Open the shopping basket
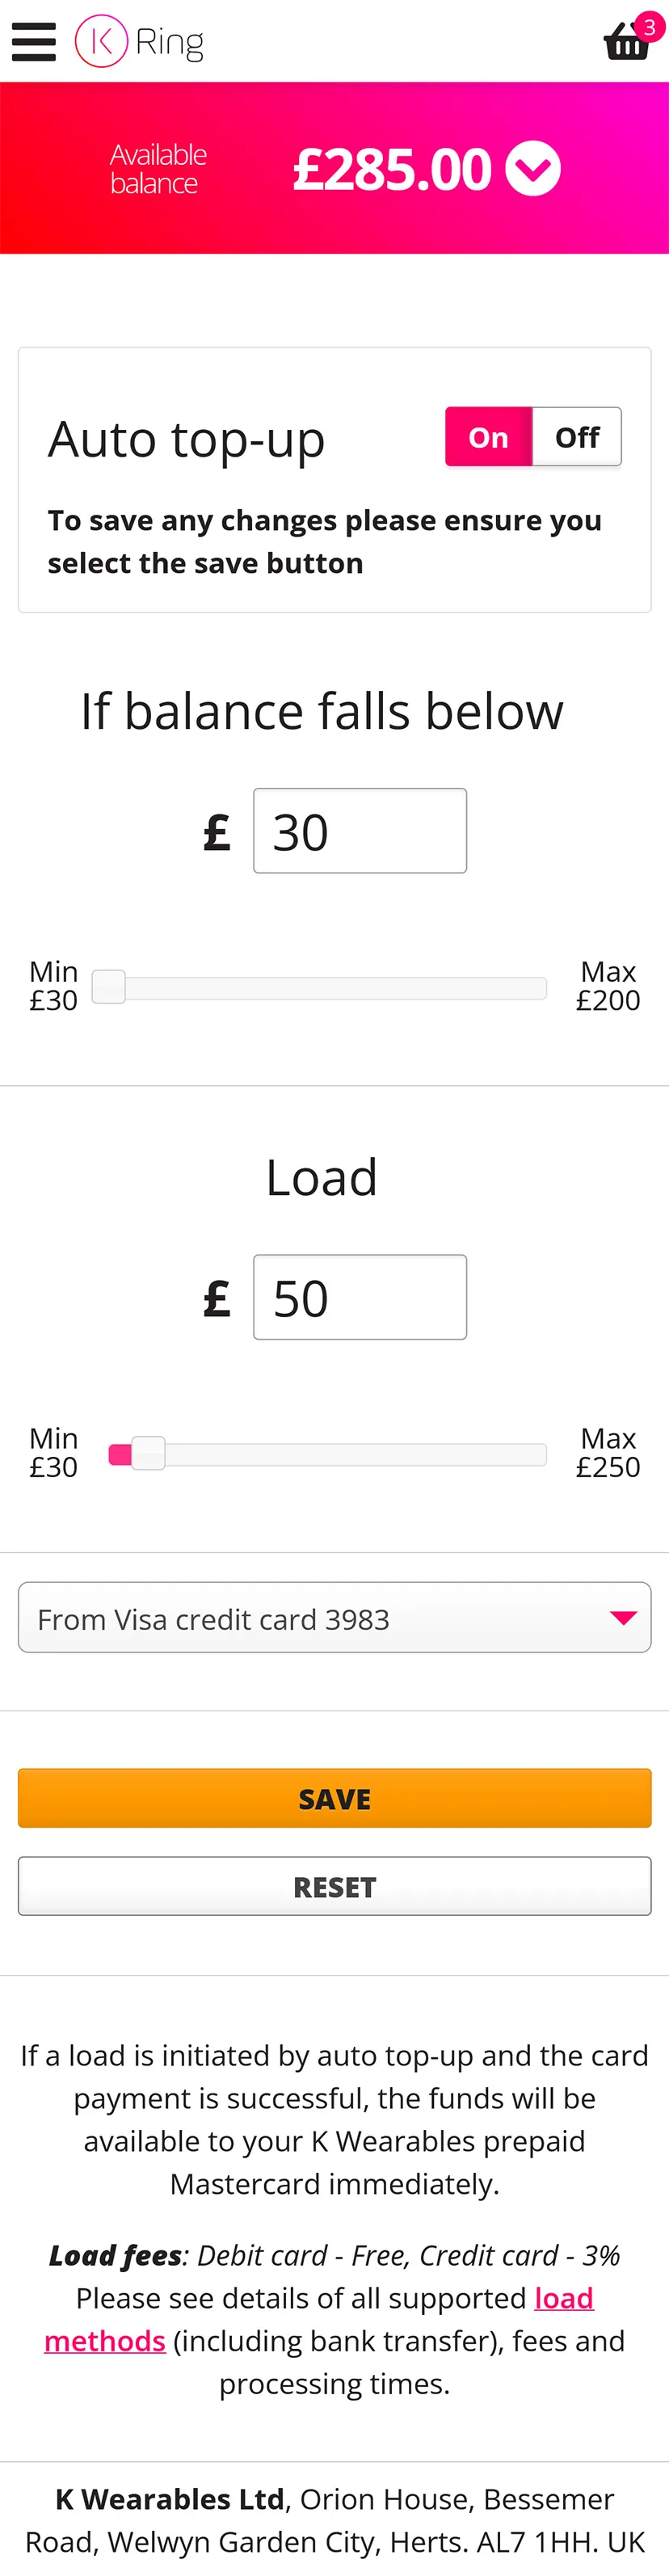Screen dimensions: 669x2576 pyautogui.click(x=625, y=43)
